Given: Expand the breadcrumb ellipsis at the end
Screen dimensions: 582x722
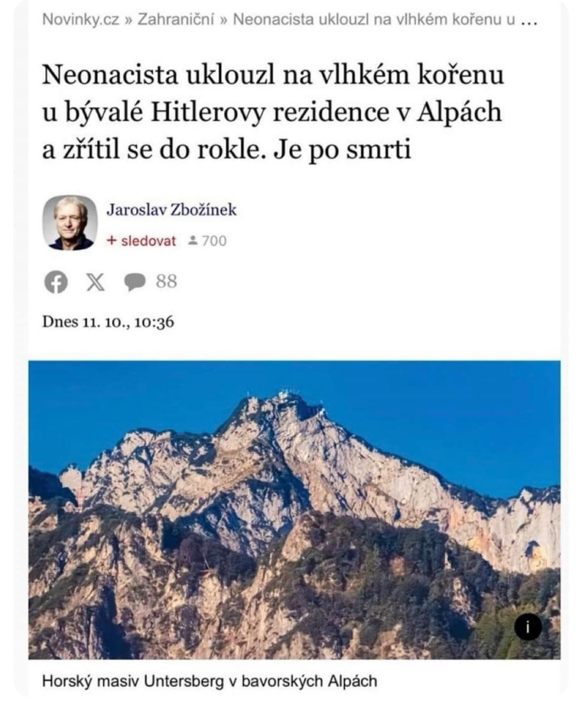Looking at the screenshot, I should tap(528, 21).
